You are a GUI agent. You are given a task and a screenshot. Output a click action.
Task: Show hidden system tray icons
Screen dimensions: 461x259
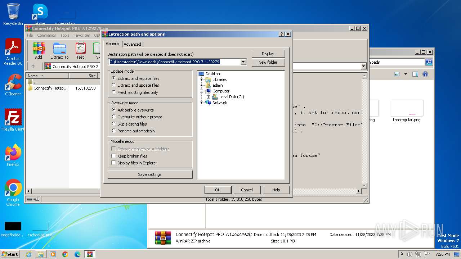[402, 254]
